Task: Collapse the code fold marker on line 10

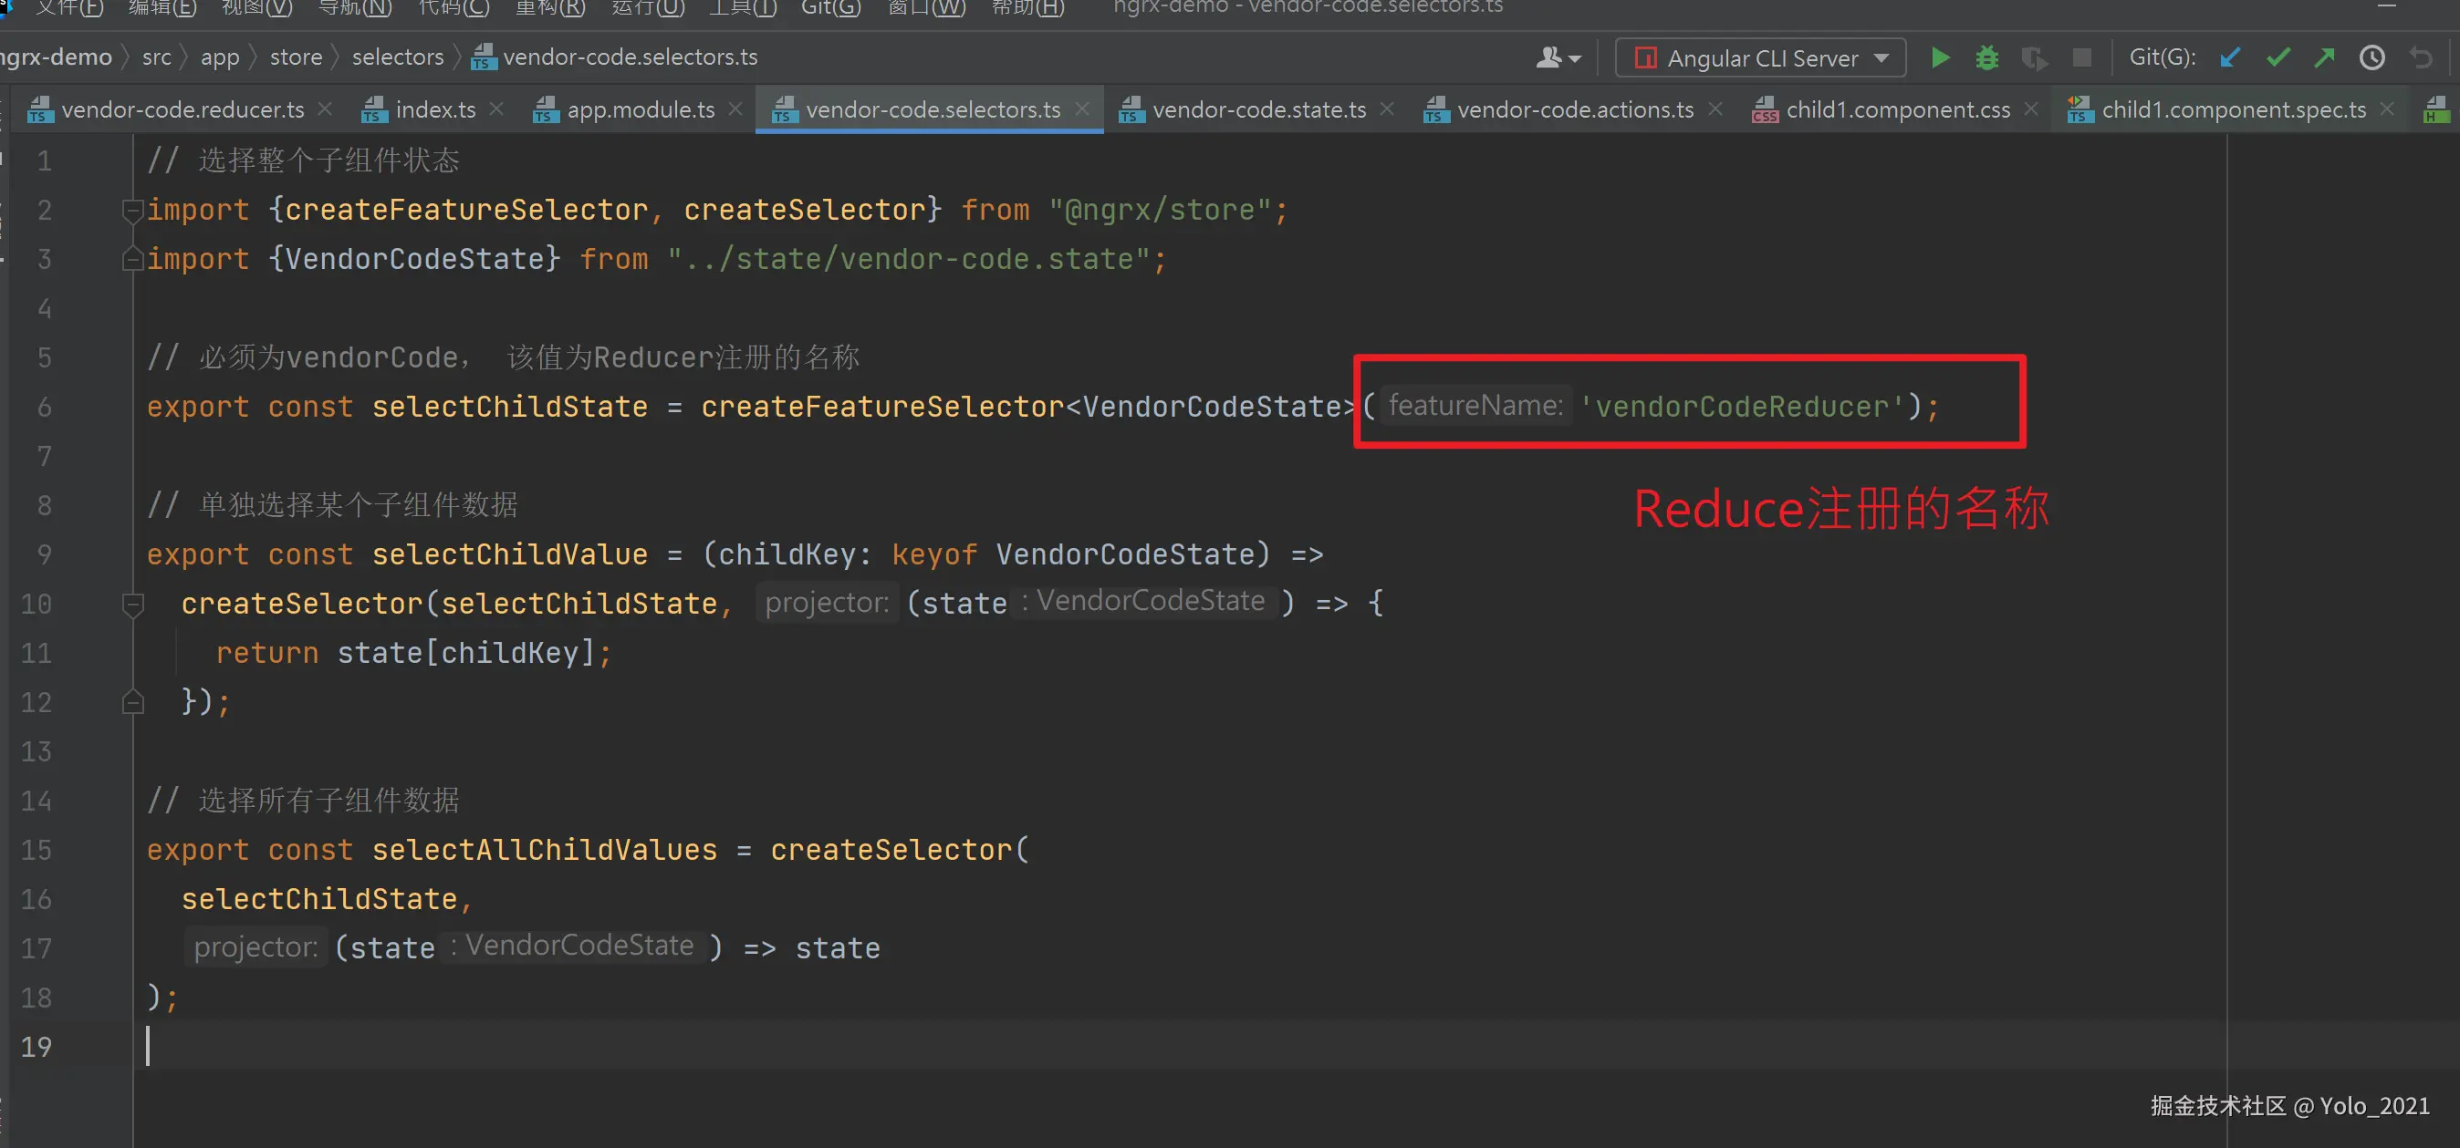Action: pyautogui.click(x=132, y=603)
